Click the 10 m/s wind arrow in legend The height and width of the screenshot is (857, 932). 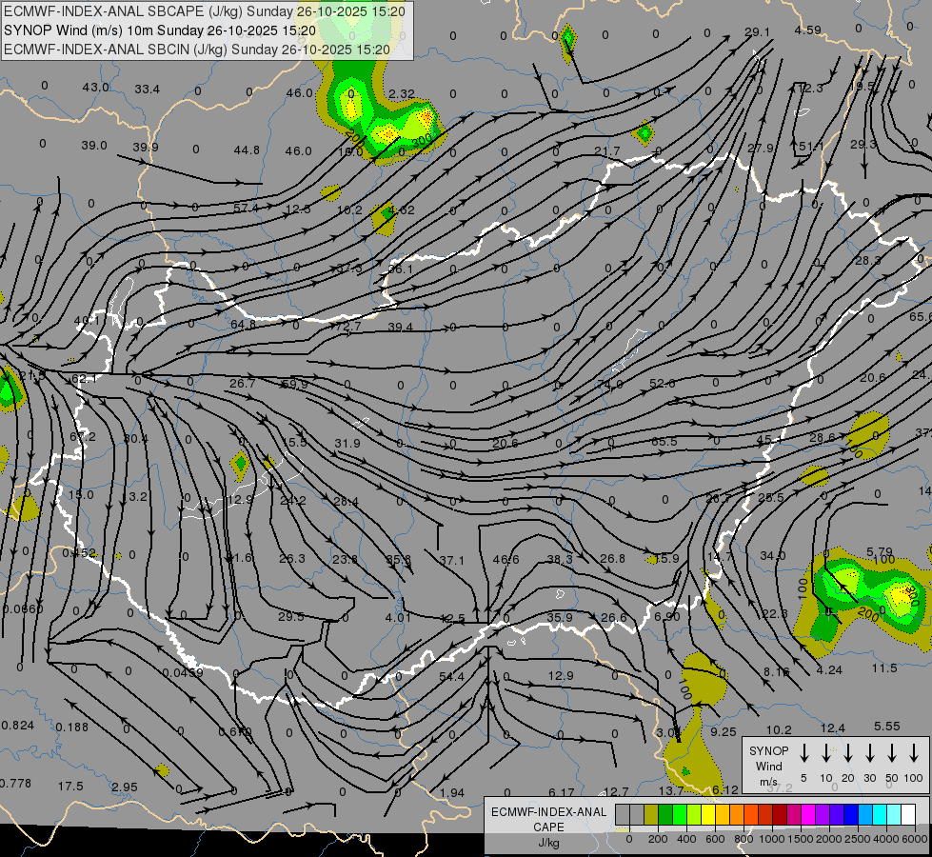click(825, 753)
